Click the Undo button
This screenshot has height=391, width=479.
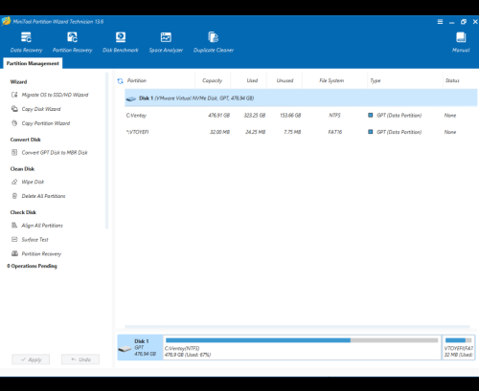80,359
